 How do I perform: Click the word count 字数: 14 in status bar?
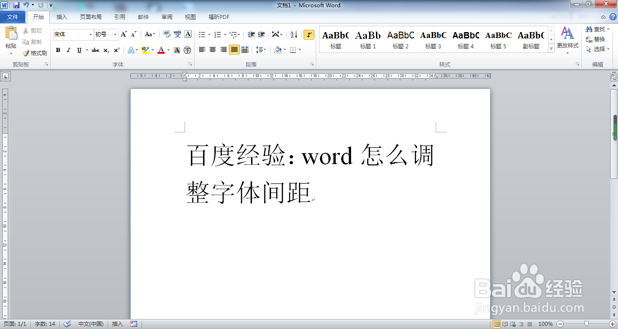(x=45, y=324)
